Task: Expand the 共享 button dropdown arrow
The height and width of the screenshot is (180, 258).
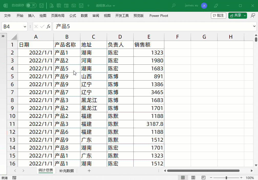Action: 245,16
